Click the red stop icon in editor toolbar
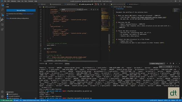This screenshot has width=182, height=102. pos(96,4)
